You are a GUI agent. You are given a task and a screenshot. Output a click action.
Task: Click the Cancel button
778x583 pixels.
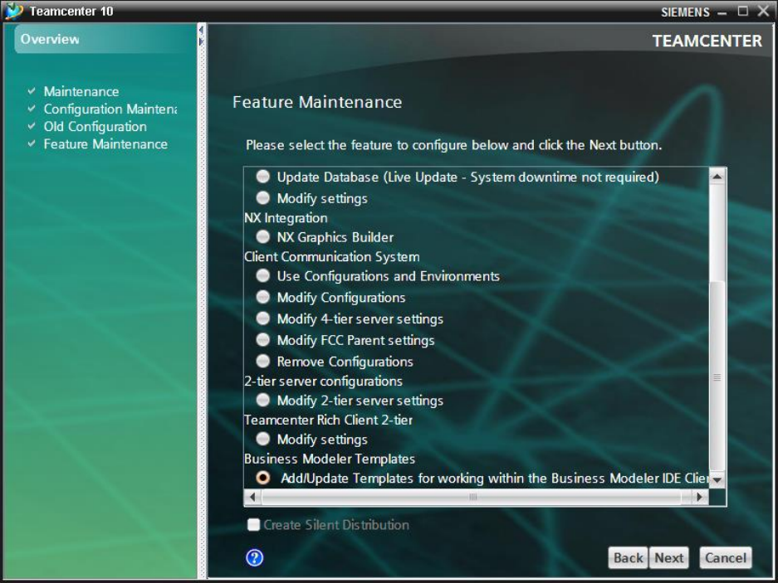[x=726, y=558]
